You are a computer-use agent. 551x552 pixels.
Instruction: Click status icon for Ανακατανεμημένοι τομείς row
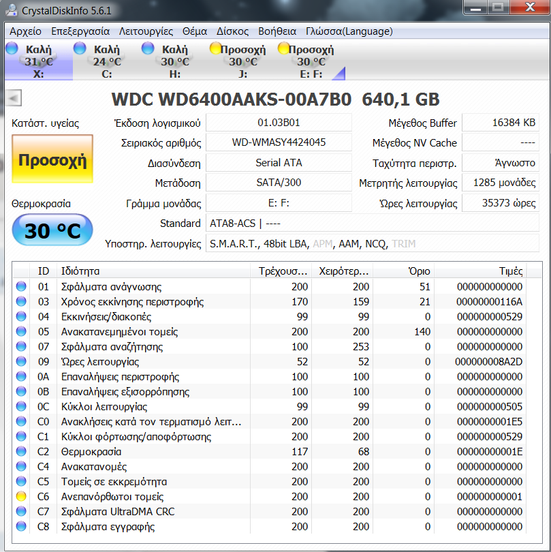(21, 331)
